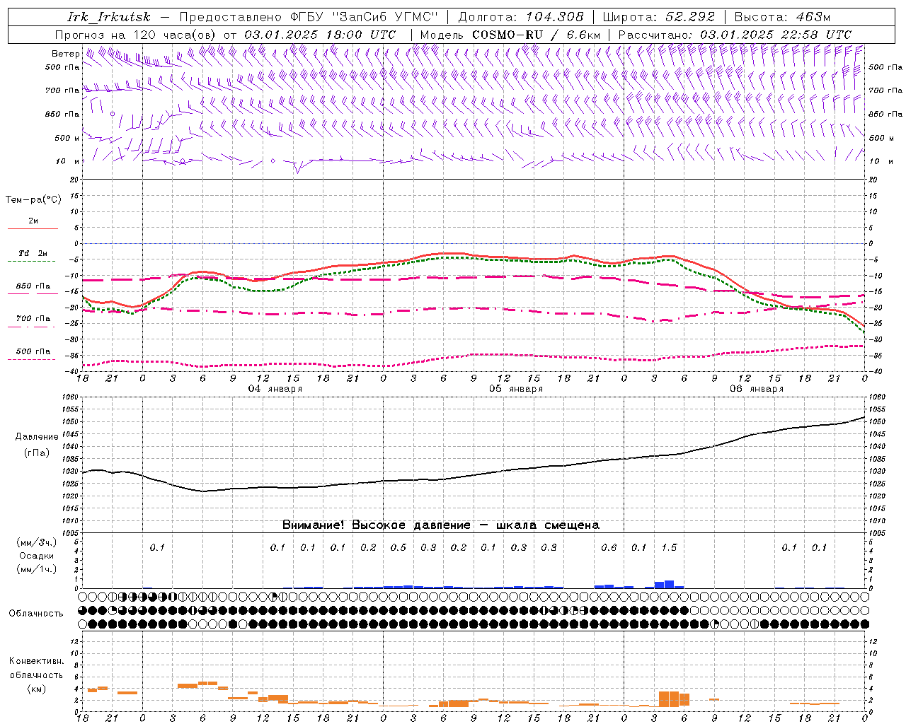Click the tallest blue precipitation bar

[x=669, y=584]
